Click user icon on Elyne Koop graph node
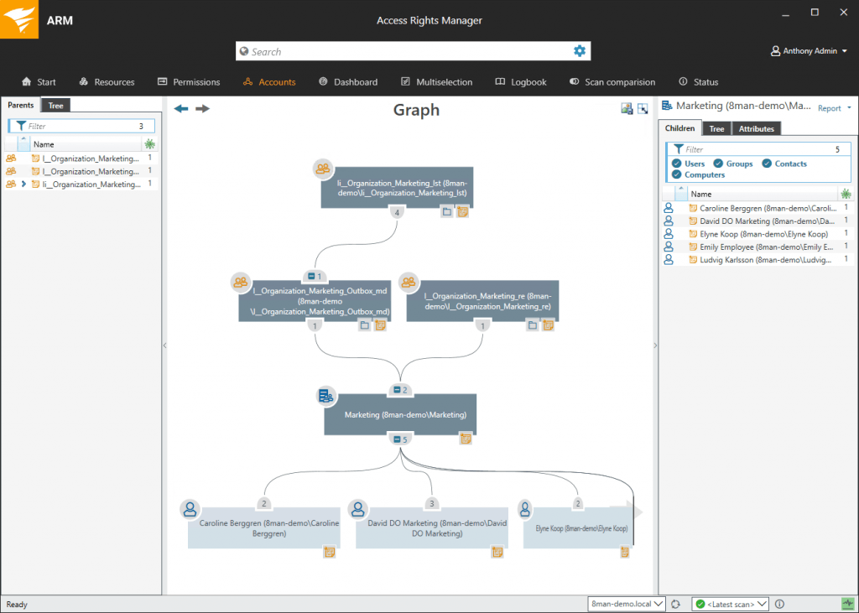Viewport: 859px width, 613px height. click(x=525, y=509)
